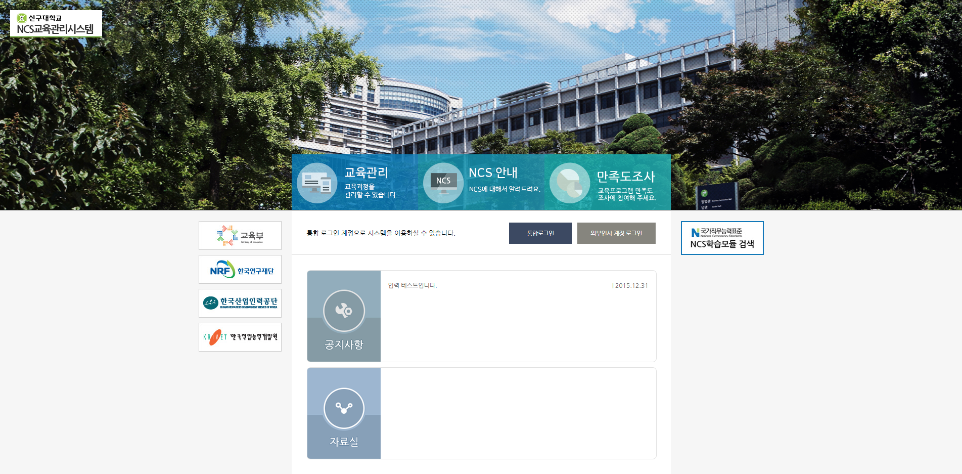Open the NCS학습모듈 검색 banner

722,238
